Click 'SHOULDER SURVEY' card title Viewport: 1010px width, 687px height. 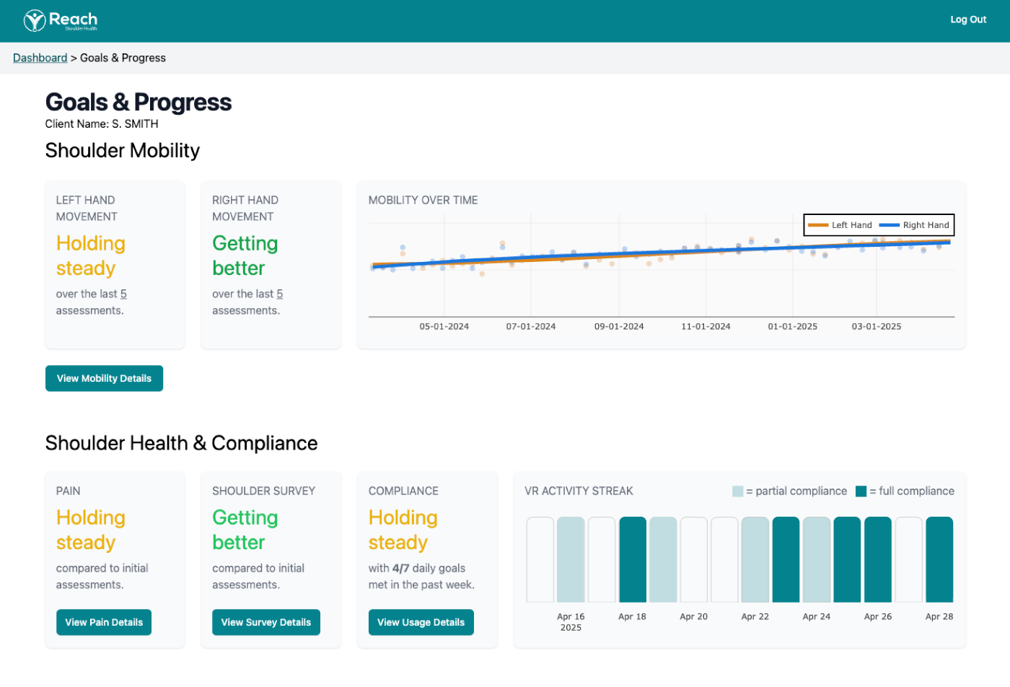[264, 491]
